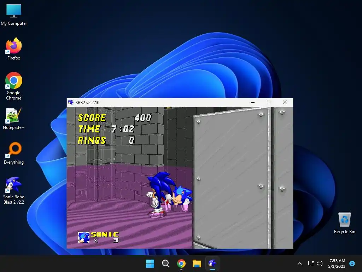This screenshot has height=272, width=362.
Task: Click the Sonic life icon in the HUD
Action: pyautogui.click(x=84, y=237)
